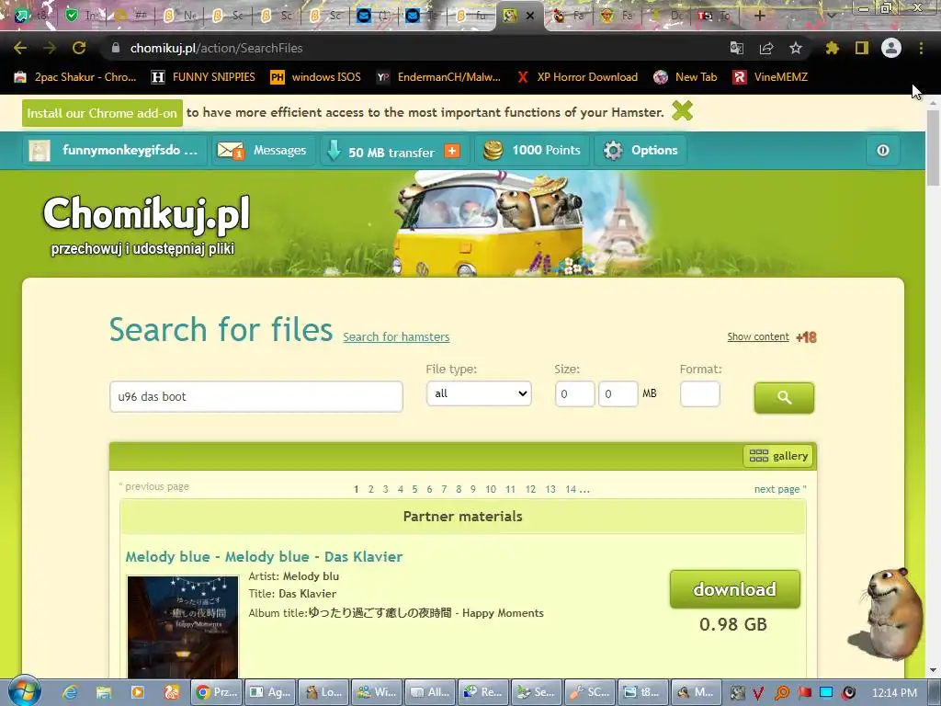The image size is (941, 706).
Task: Open the 2pac Shakur bookmark
Action: pos(75,77)
